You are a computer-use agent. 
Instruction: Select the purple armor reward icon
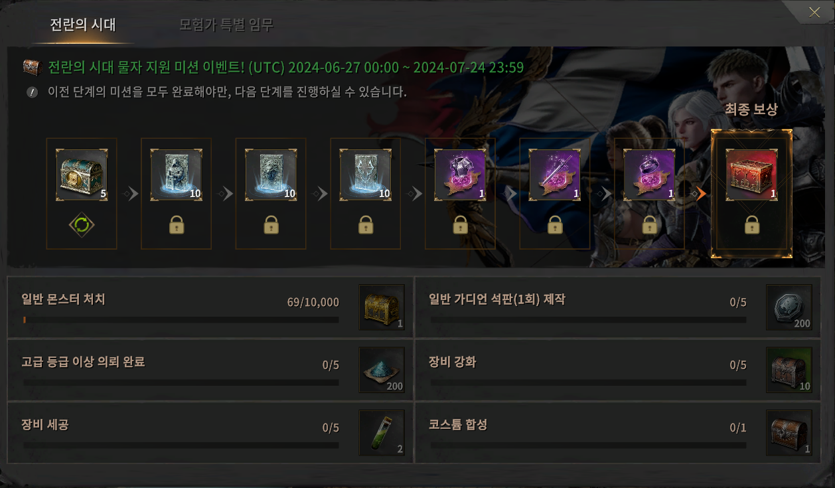(x=460, y=175)
